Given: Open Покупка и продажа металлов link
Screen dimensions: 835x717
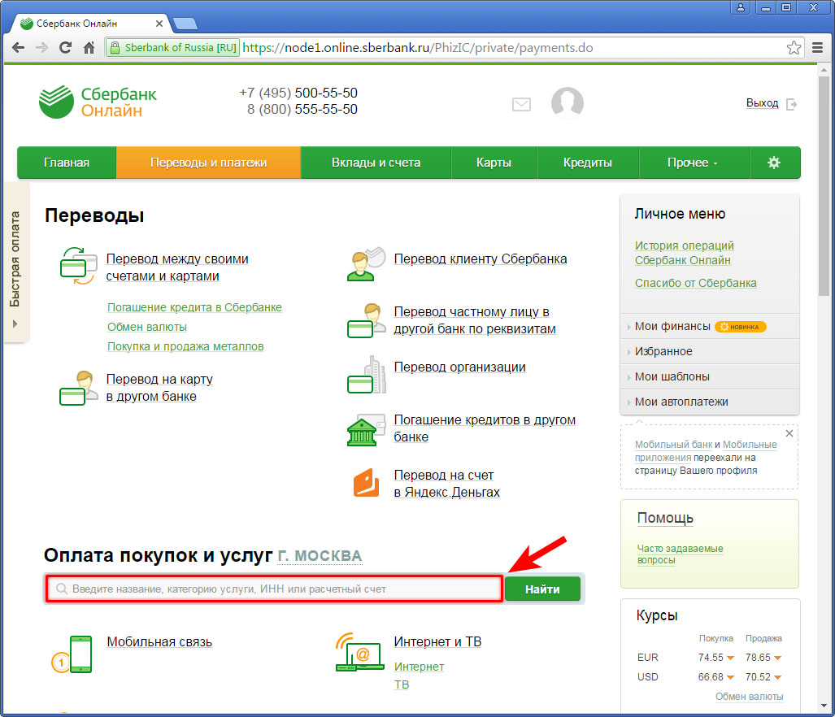Looking at the screenshot, I should point(185,346).
